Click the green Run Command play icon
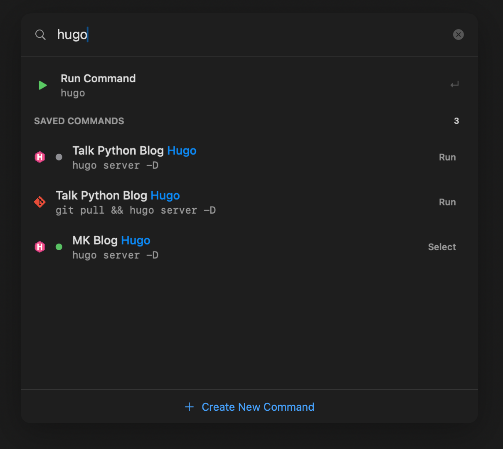The width and height of the screenshot is (503, 449). pyautogui.click(x=42, y=85)
